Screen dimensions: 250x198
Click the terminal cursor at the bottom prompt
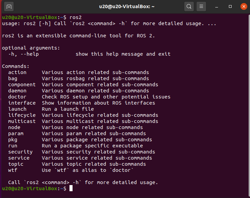(x=71, y=188)
